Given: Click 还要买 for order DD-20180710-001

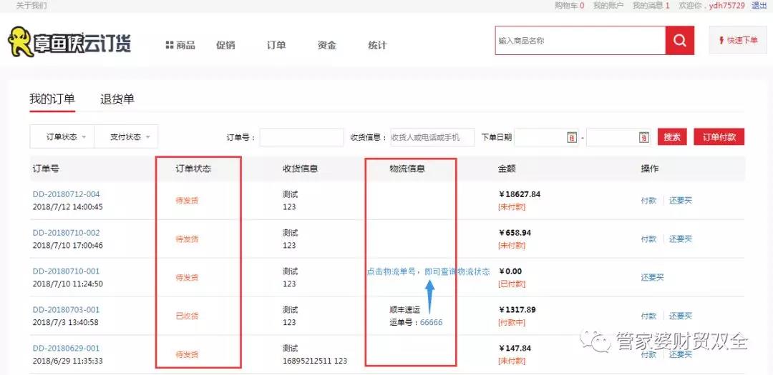Looking at the screenshot, I should 652,277.
